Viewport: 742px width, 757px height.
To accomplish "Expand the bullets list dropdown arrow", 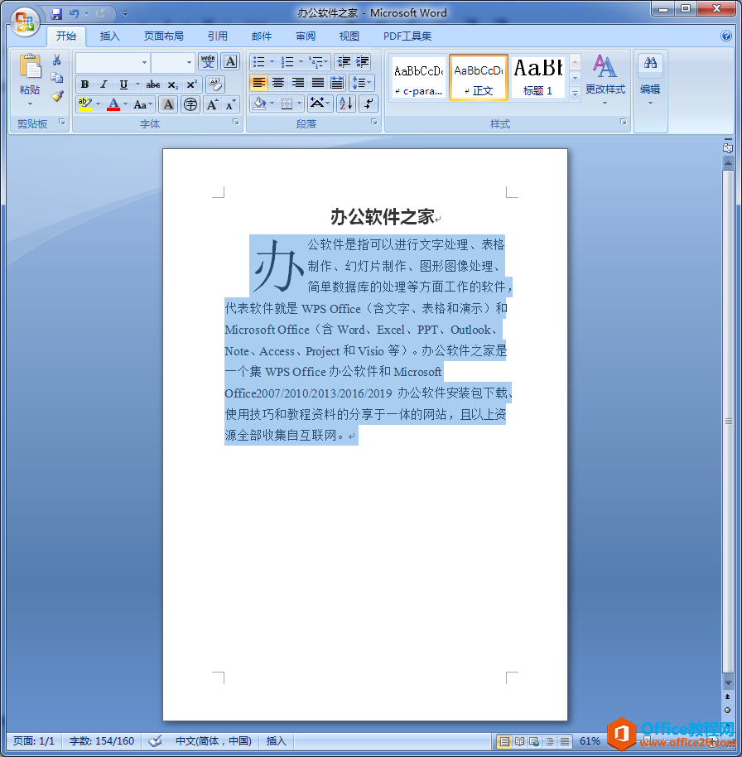I will 272,61.
